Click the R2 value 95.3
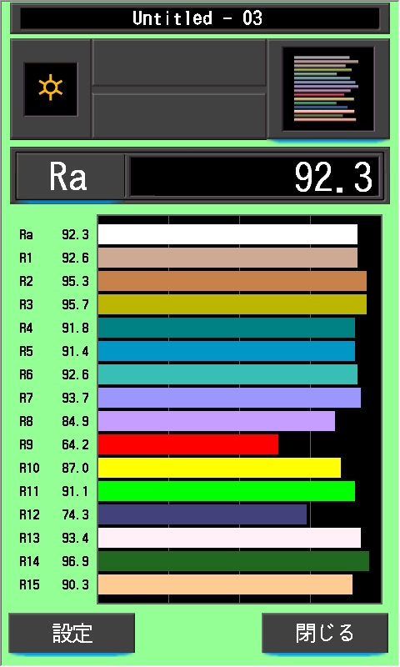 (75, 282)
